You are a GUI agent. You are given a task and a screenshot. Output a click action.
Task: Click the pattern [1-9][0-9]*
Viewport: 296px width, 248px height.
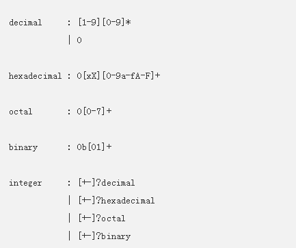pyautogui.click(x=105, y=23)
